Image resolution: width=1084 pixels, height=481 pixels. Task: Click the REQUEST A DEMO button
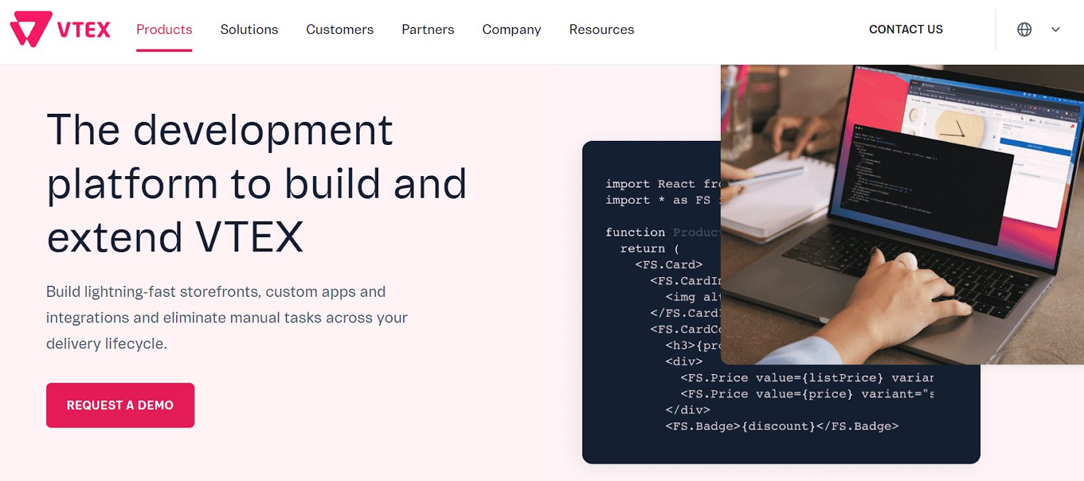(x=120, y=405)
